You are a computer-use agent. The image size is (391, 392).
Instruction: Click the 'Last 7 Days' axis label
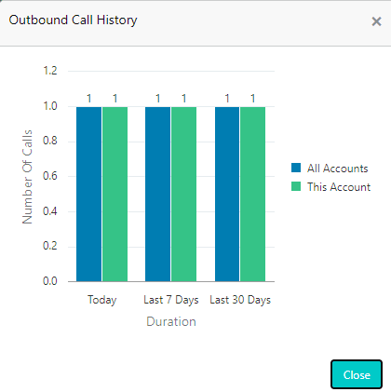(x=171, y=300)
